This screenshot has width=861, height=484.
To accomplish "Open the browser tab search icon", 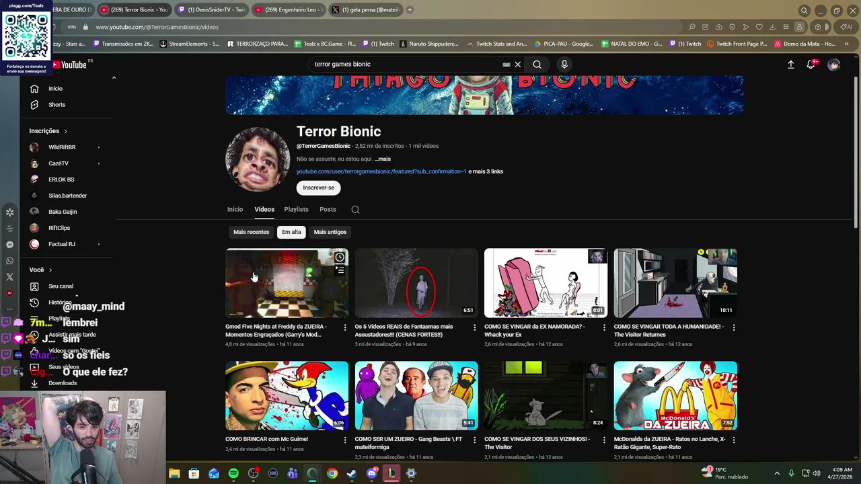I will 804,10.
